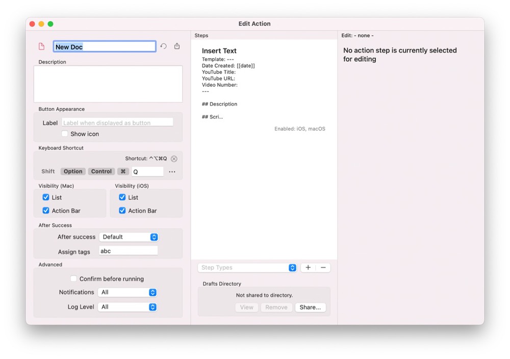The width and height of the screenshot is (510, 359).
Task: Uncheck List under Visibility (iOS)
Action: coord(122,197)
